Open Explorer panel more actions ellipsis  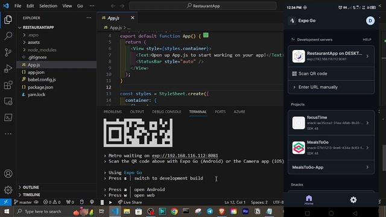pos(89,17)
